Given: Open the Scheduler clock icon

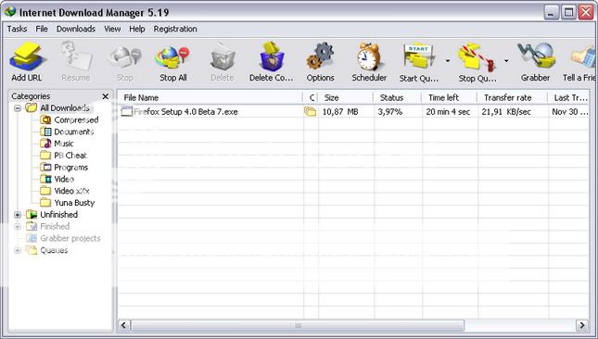Looking at the screenshot, I should point(368,57).
